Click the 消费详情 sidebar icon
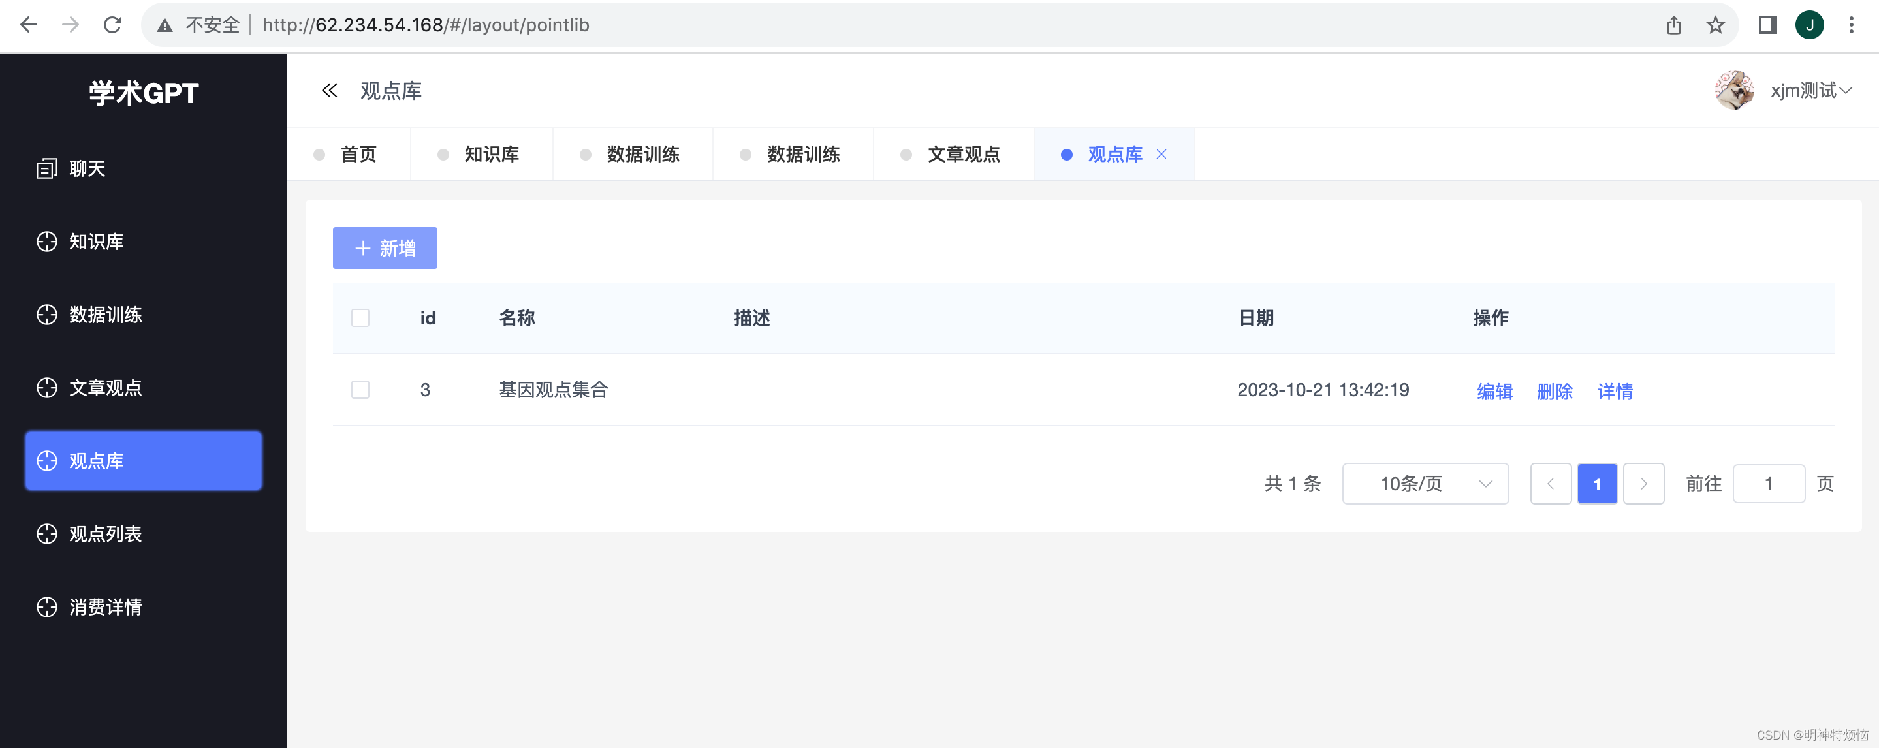The width and height of the screenshot is (1879, 748). (47, 606)
